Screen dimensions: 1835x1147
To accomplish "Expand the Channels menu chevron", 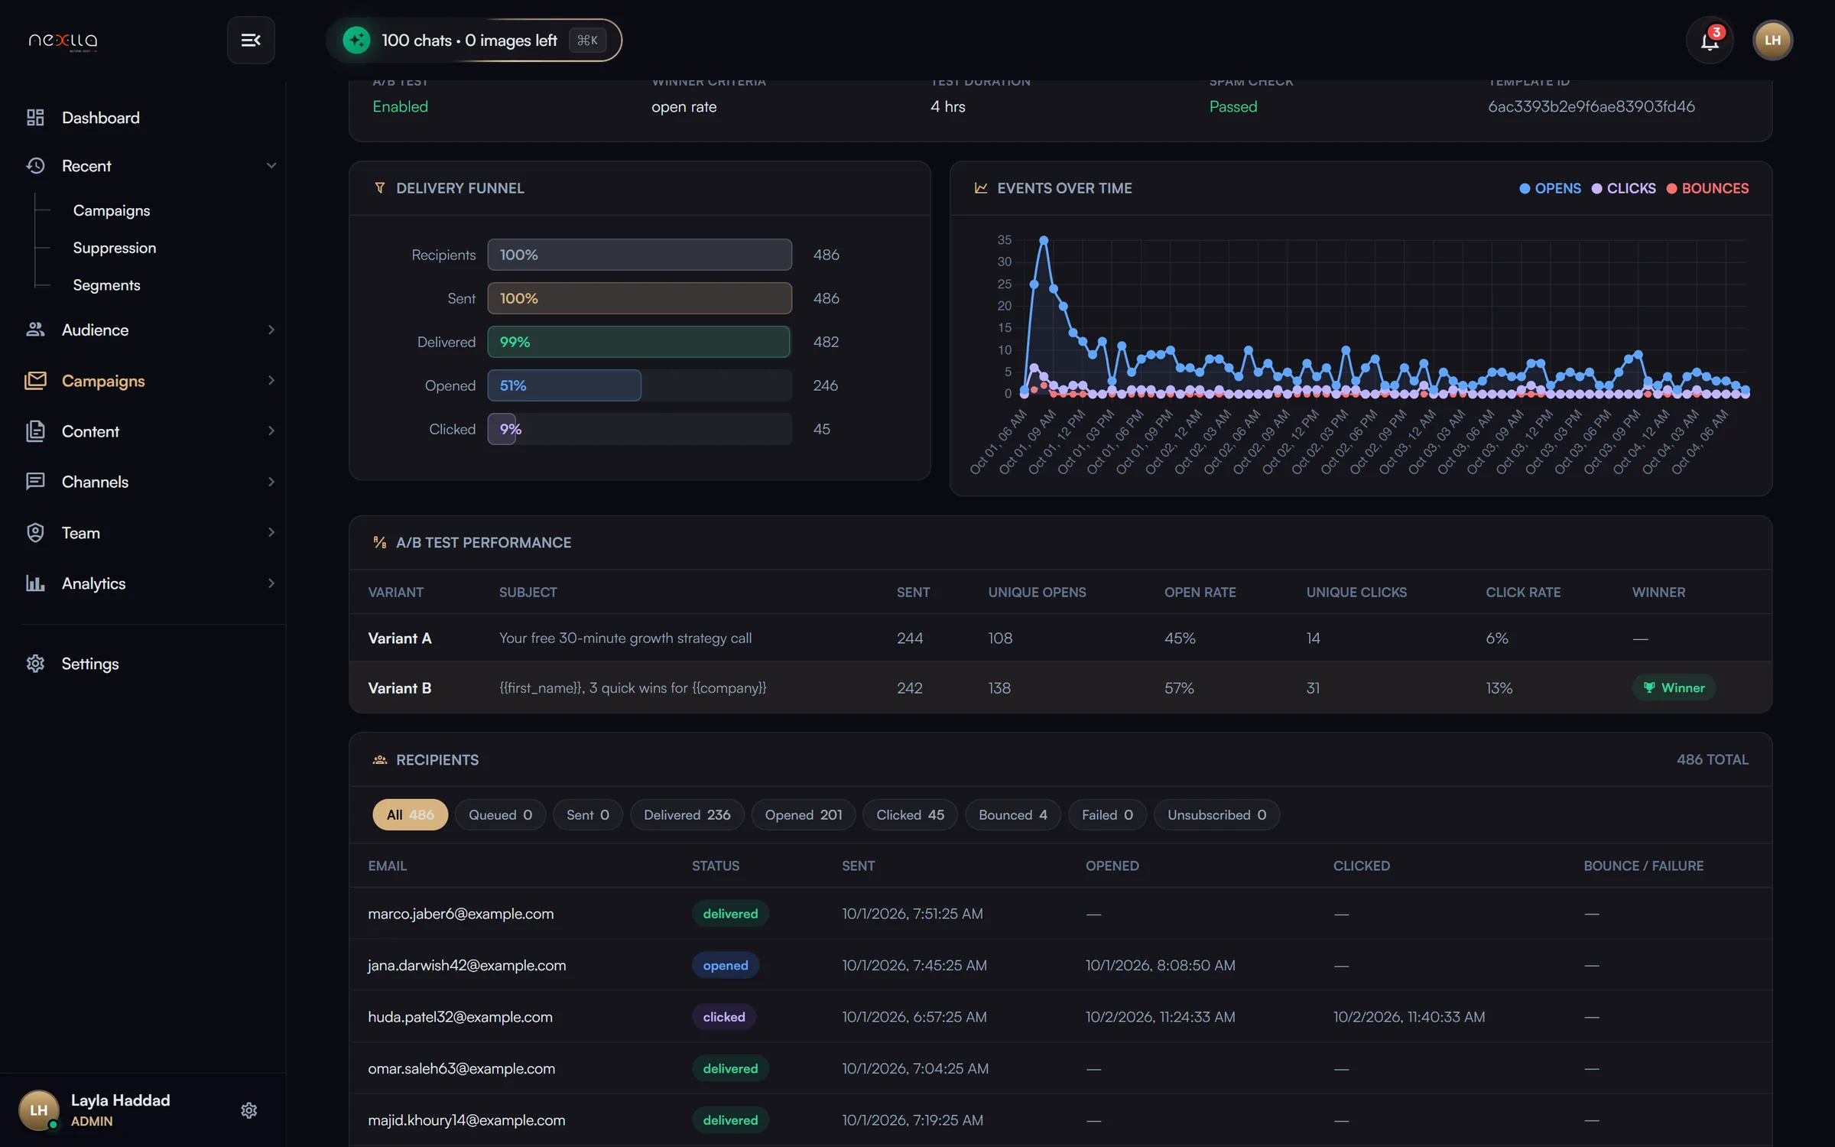I will (271, 481).
